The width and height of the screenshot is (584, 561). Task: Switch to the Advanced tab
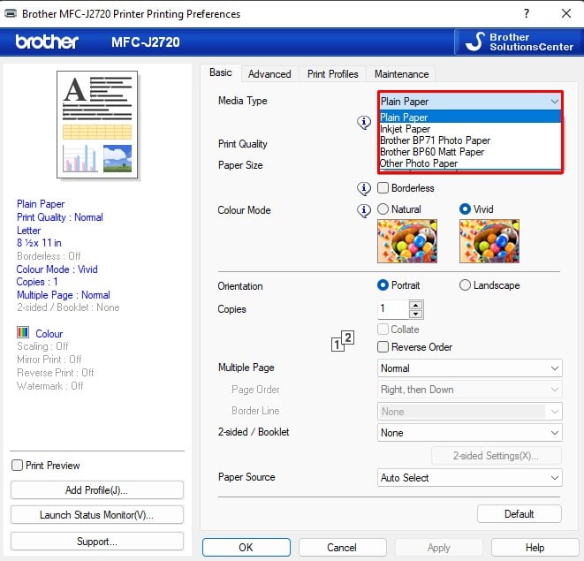click(269, 74)
